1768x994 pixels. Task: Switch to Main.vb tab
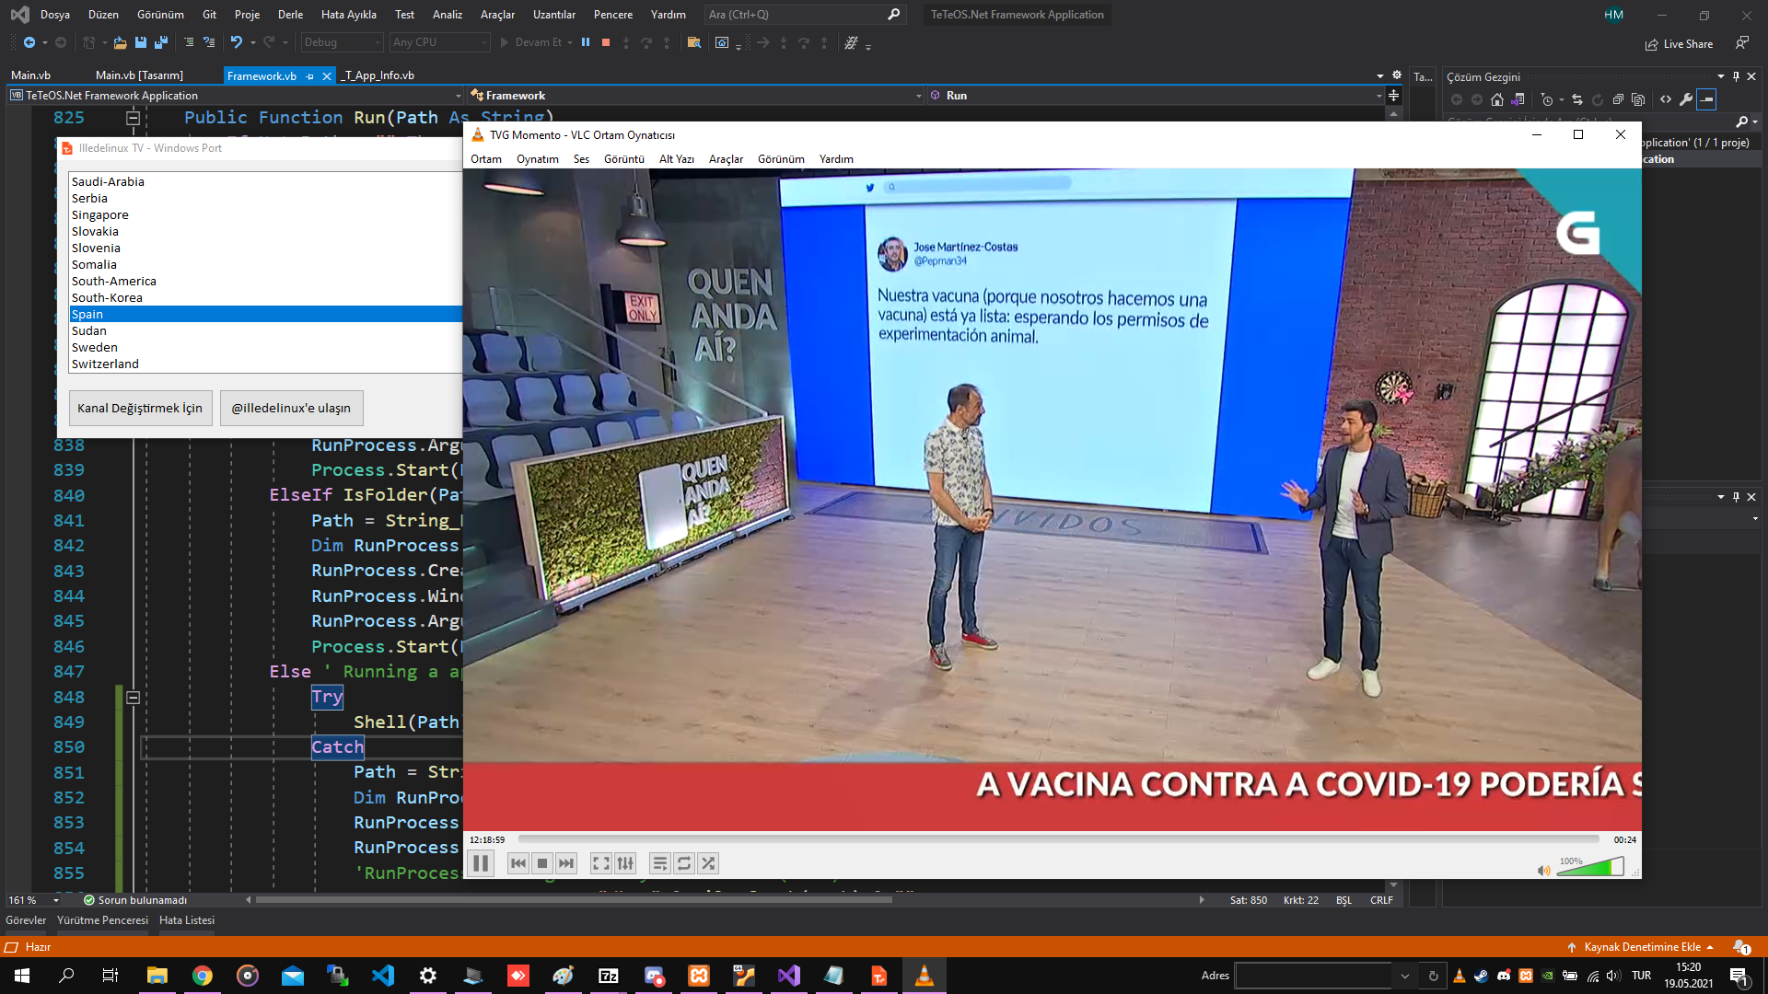coord(31,75)
